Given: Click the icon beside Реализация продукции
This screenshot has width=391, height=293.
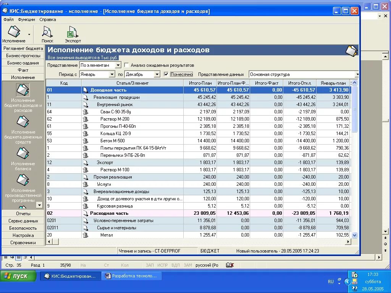Looking at the screenshot, I should [x=86, y=97].
